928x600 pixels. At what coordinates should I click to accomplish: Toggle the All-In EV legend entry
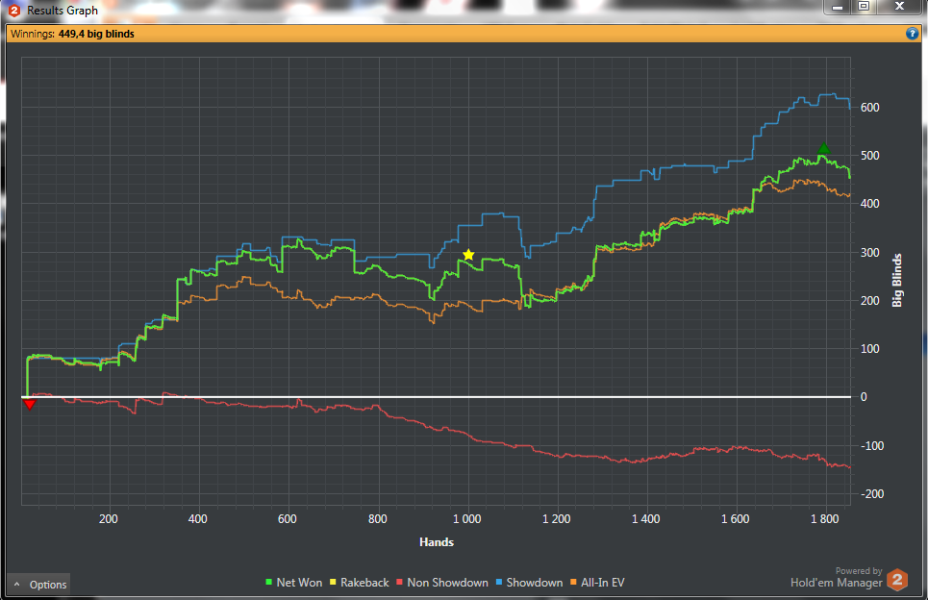pyautogui.click(x=597, y=583)
